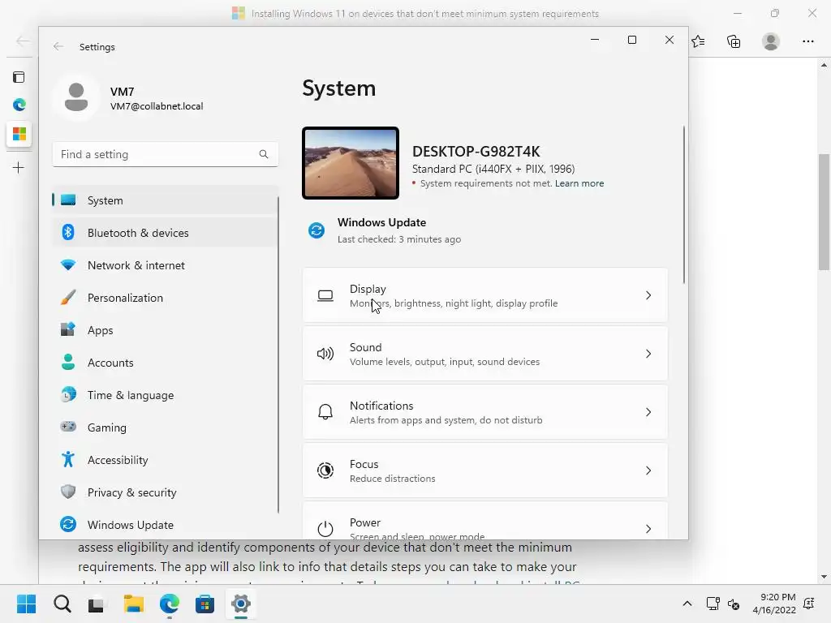Click the Sound speaker icon
This screenshot has width=831, height=623.
tap(325, 354)
